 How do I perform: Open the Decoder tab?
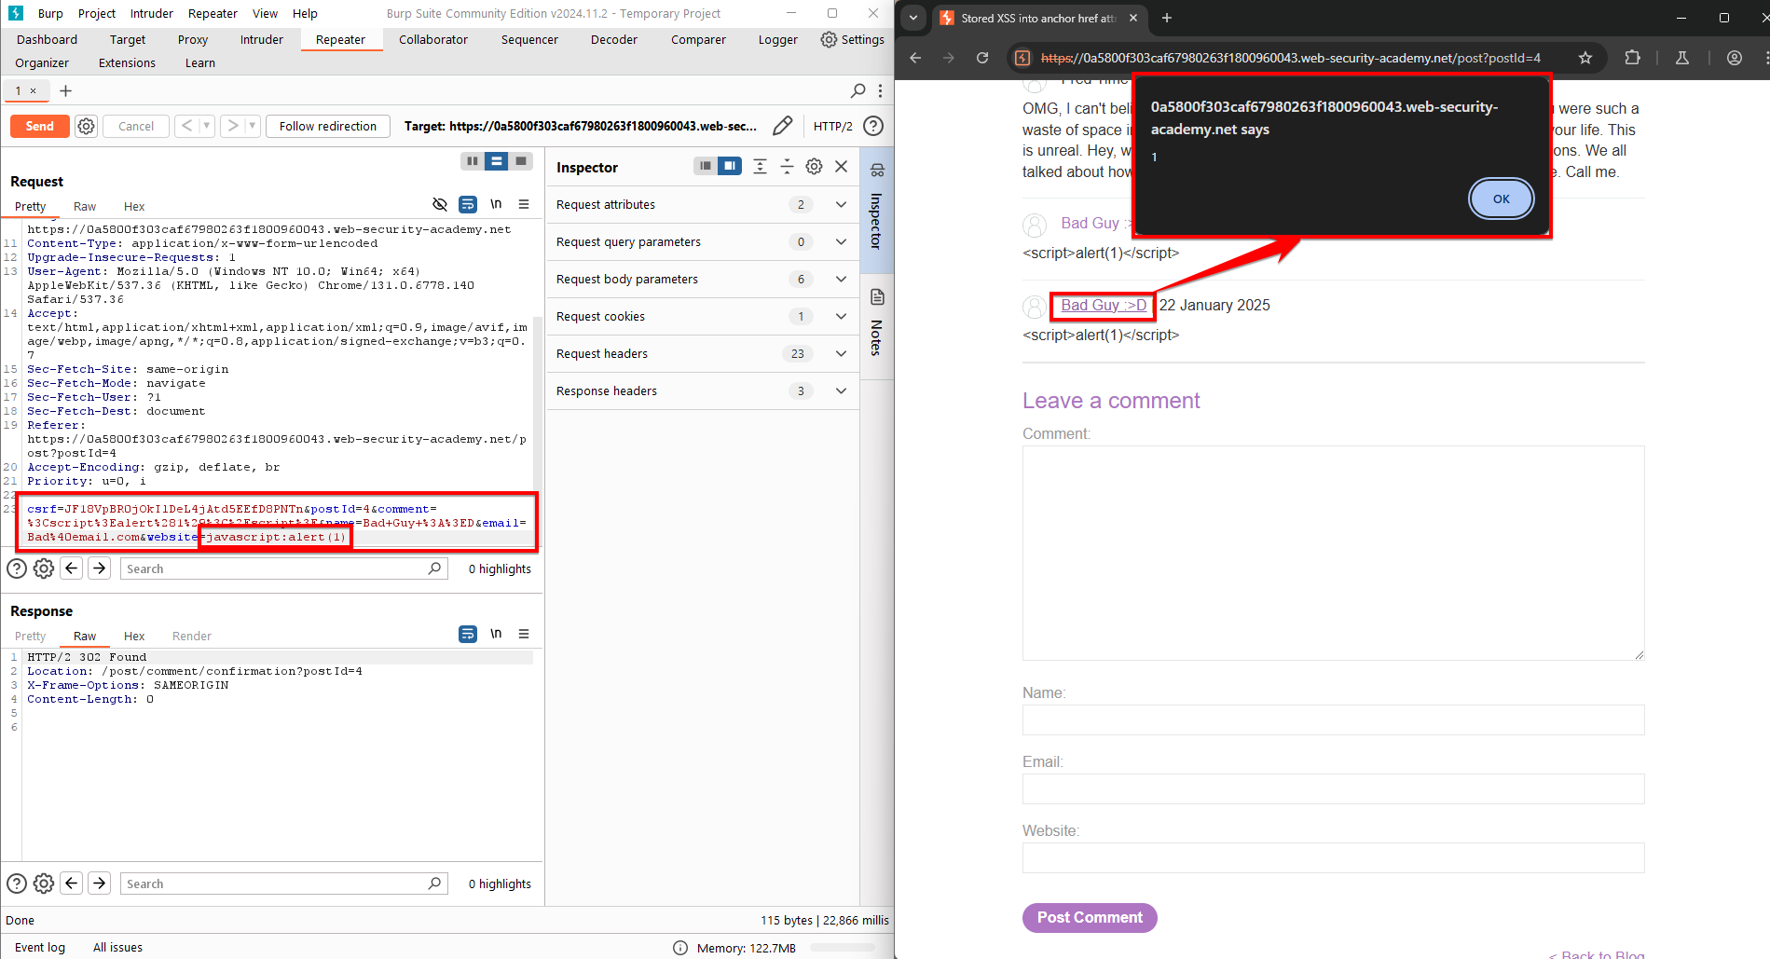(614, 39)
